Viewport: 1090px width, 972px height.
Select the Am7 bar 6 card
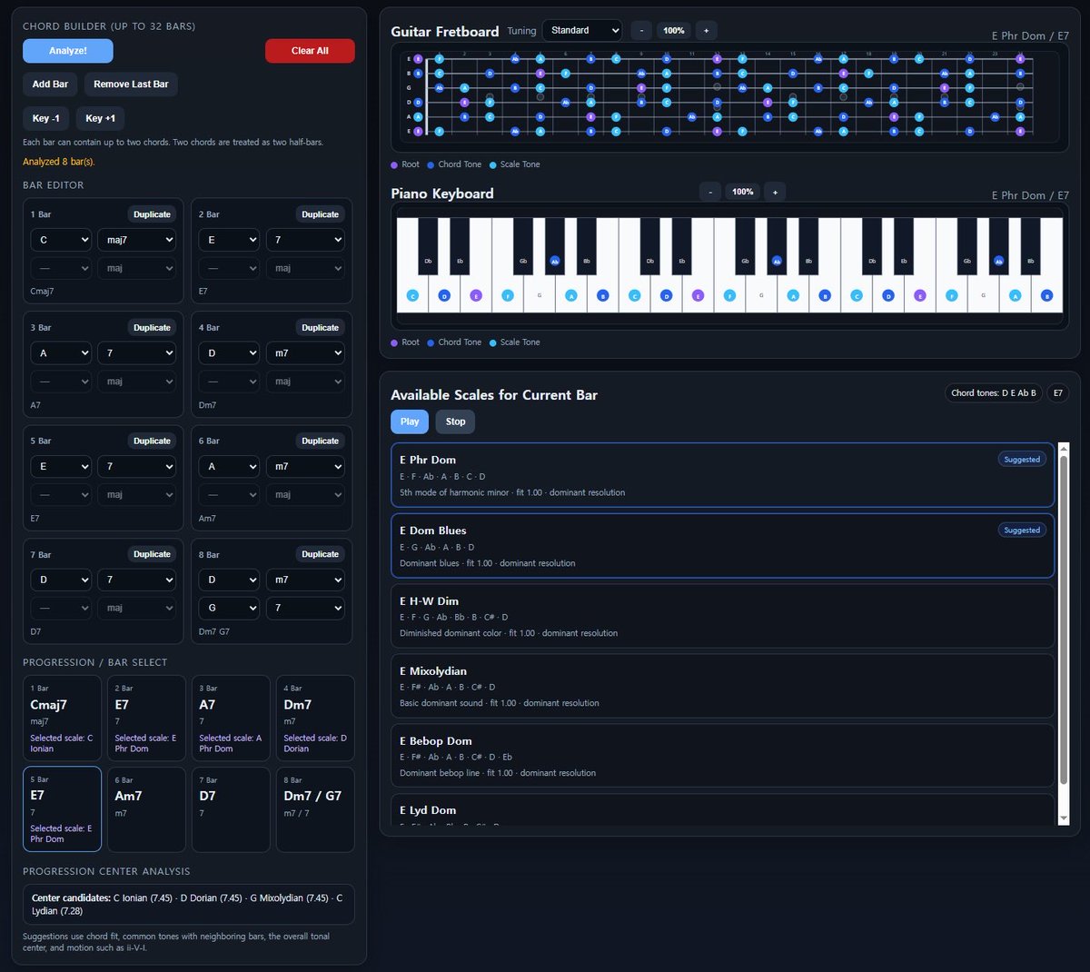click(x=146, y=809)
